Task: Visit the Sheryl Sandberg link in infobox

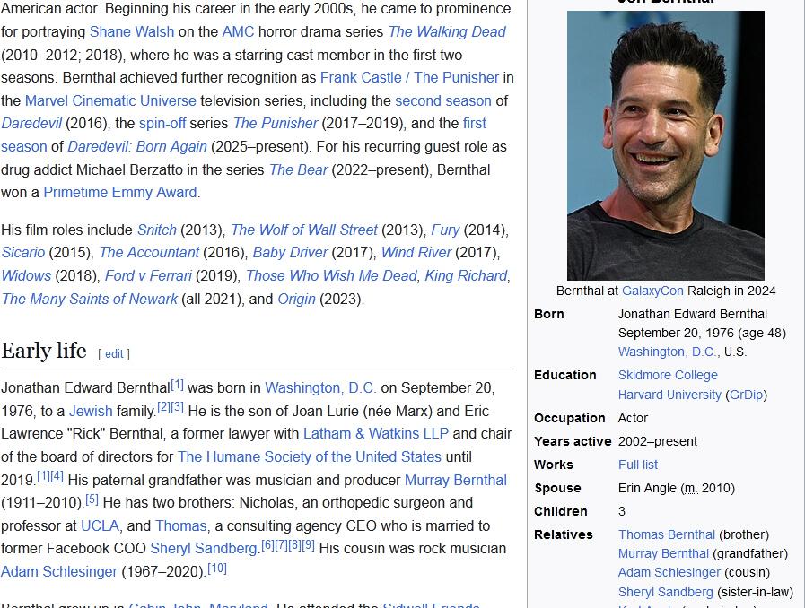Action: [x=665, y=592]
